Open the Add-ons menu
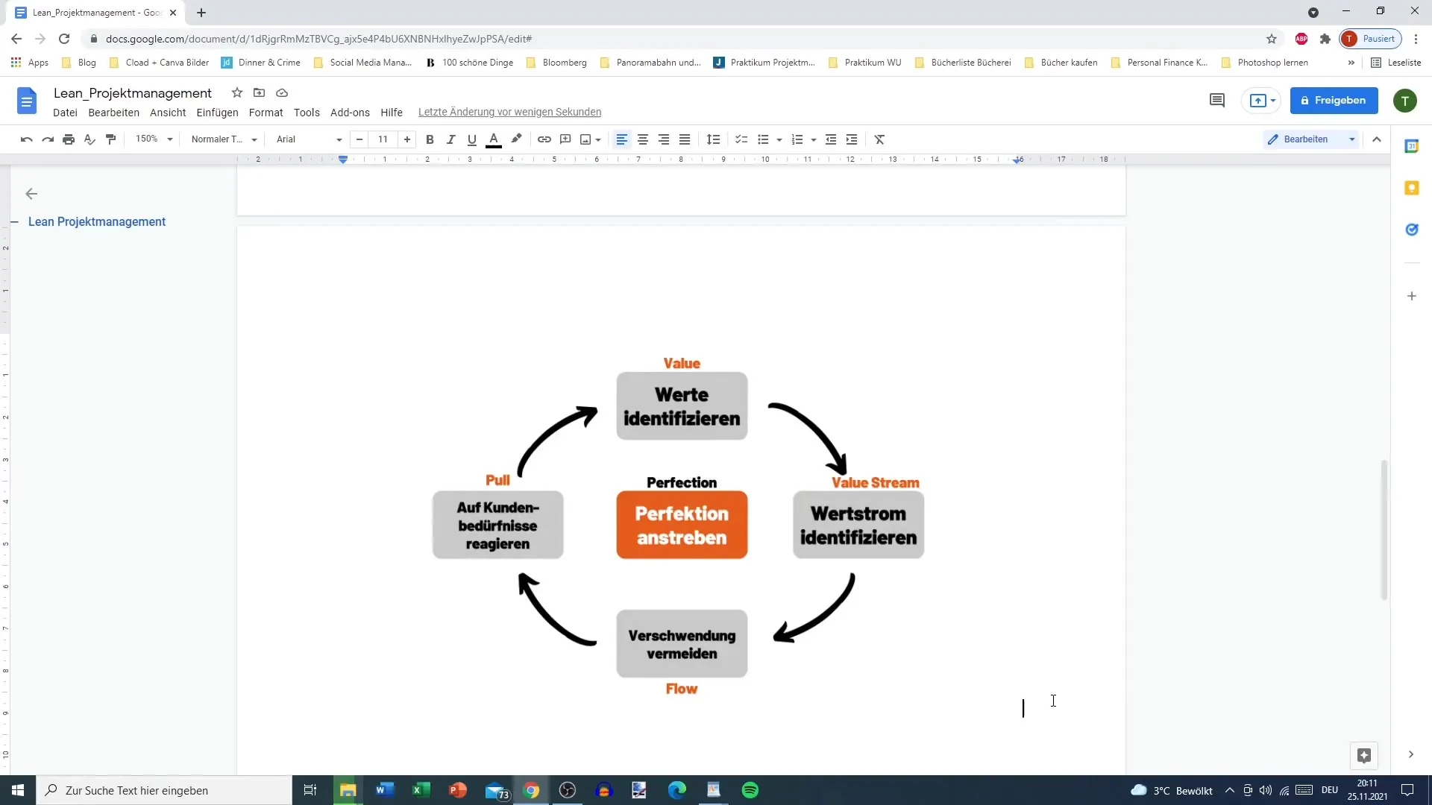Viewport: 1432px width, 805px height. (350, 113)
